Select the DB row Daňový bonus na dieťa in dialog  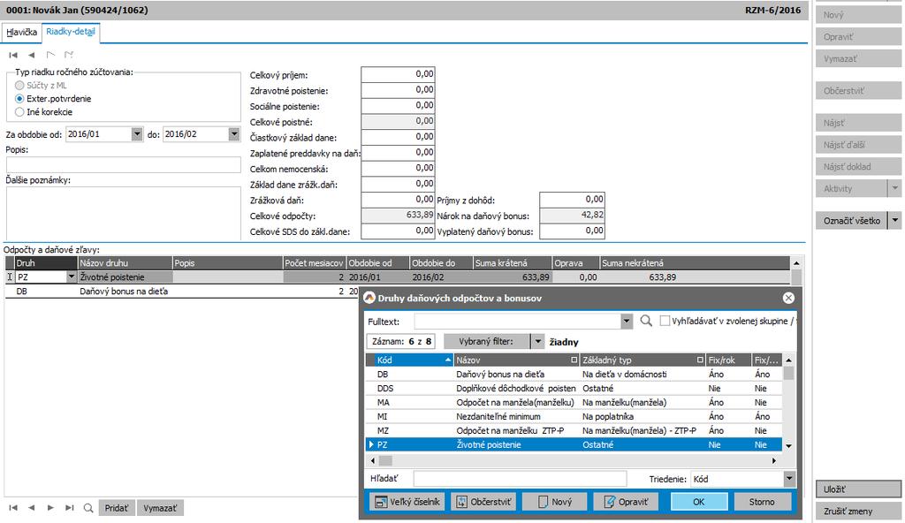point(574,374)
